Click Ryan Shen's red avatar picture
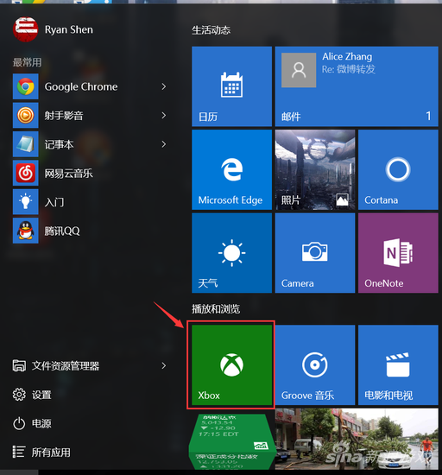442x475 pixels. [x=25, y=29]
